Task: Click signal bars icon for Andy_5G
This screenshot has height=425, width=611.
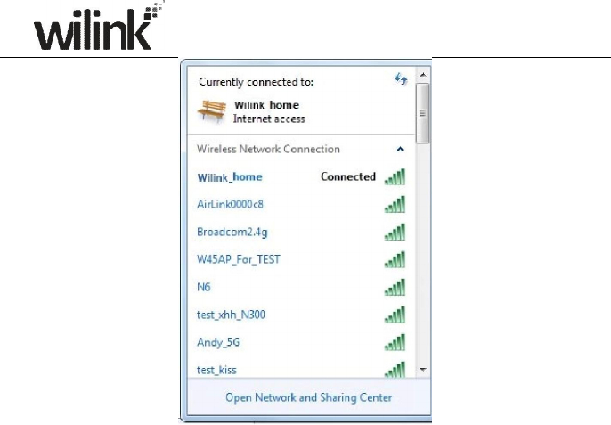Action: click(x=395, y=343)
